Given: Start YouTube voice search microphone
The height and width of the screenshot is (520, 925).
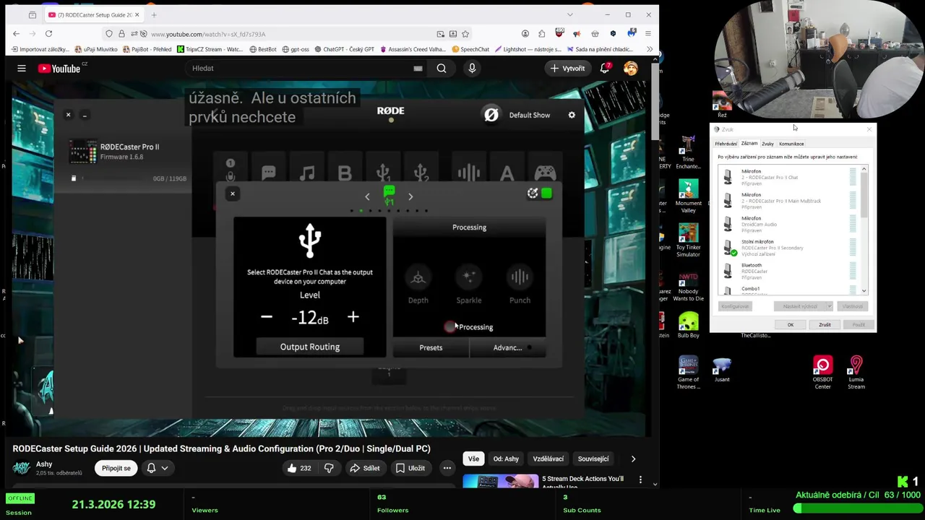Looking at the screenshot, I should click(472, 68).
